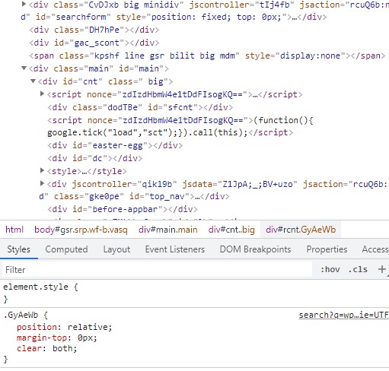Open the Accessibility tab
Viewport: 389px width, 371px height.
(375, 249)
